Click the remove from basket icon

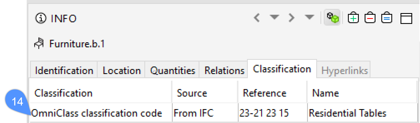pyautogui.click(x=370, y=18)
